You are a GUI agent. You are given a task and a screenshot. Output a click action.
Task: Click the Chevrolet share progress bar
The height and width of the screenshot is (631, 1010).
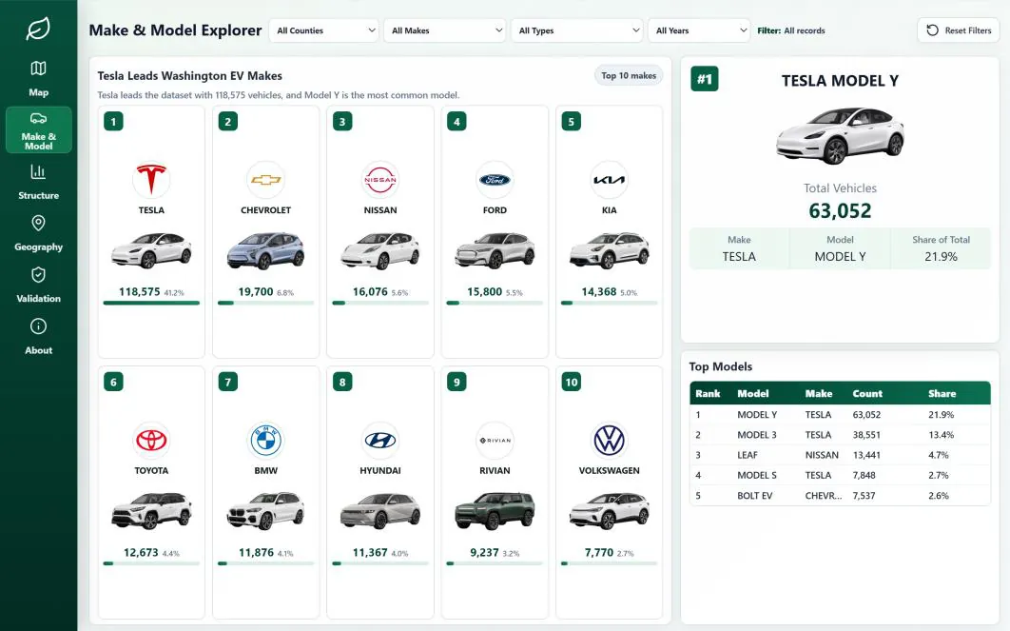[x=265, y=303]
